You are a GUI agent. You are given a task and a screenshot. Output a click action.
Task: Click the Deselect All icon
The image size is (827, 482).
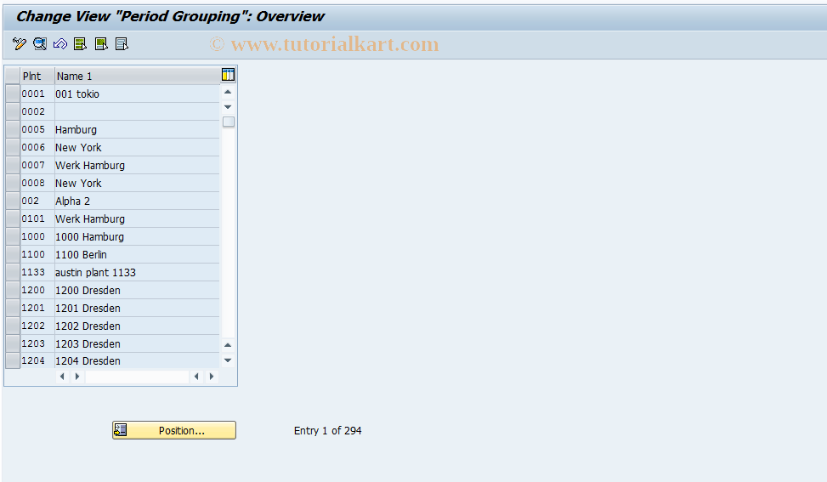pyautogui.click(x=122, y=43)
